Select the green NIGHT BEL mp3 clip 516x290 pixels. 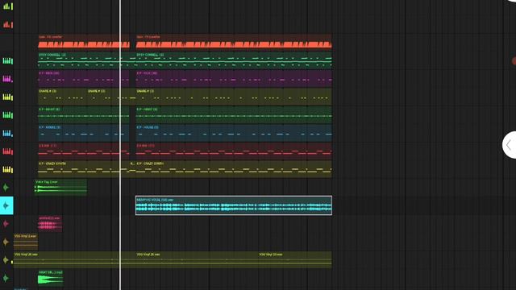click(50, 278)
